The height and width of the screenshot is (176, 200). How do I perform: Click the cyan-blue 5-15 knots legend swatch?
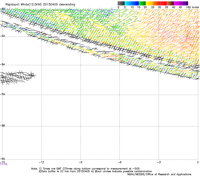pos(132,3)
